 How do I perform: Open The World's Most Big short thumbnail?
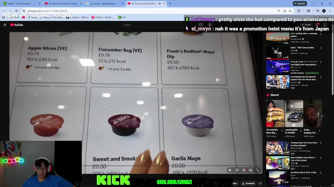click(x=275, y=113)
